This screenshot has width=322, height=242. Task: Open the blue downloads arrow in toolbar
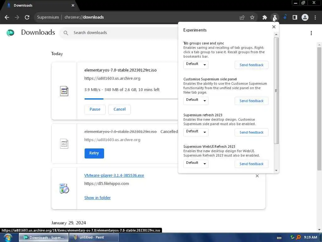(285, 17)
